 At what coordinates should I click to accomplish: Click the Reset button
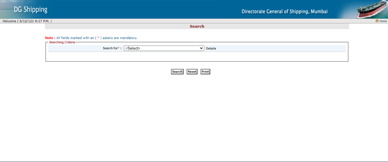coord(192,71)
